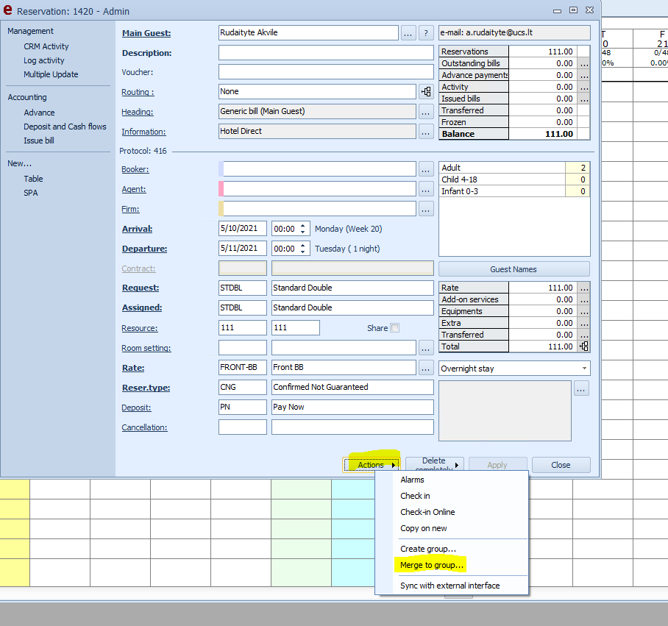Screen dimensions: 668x626
Task: Open the Rate amount details ellipsis
Action: 584,288
